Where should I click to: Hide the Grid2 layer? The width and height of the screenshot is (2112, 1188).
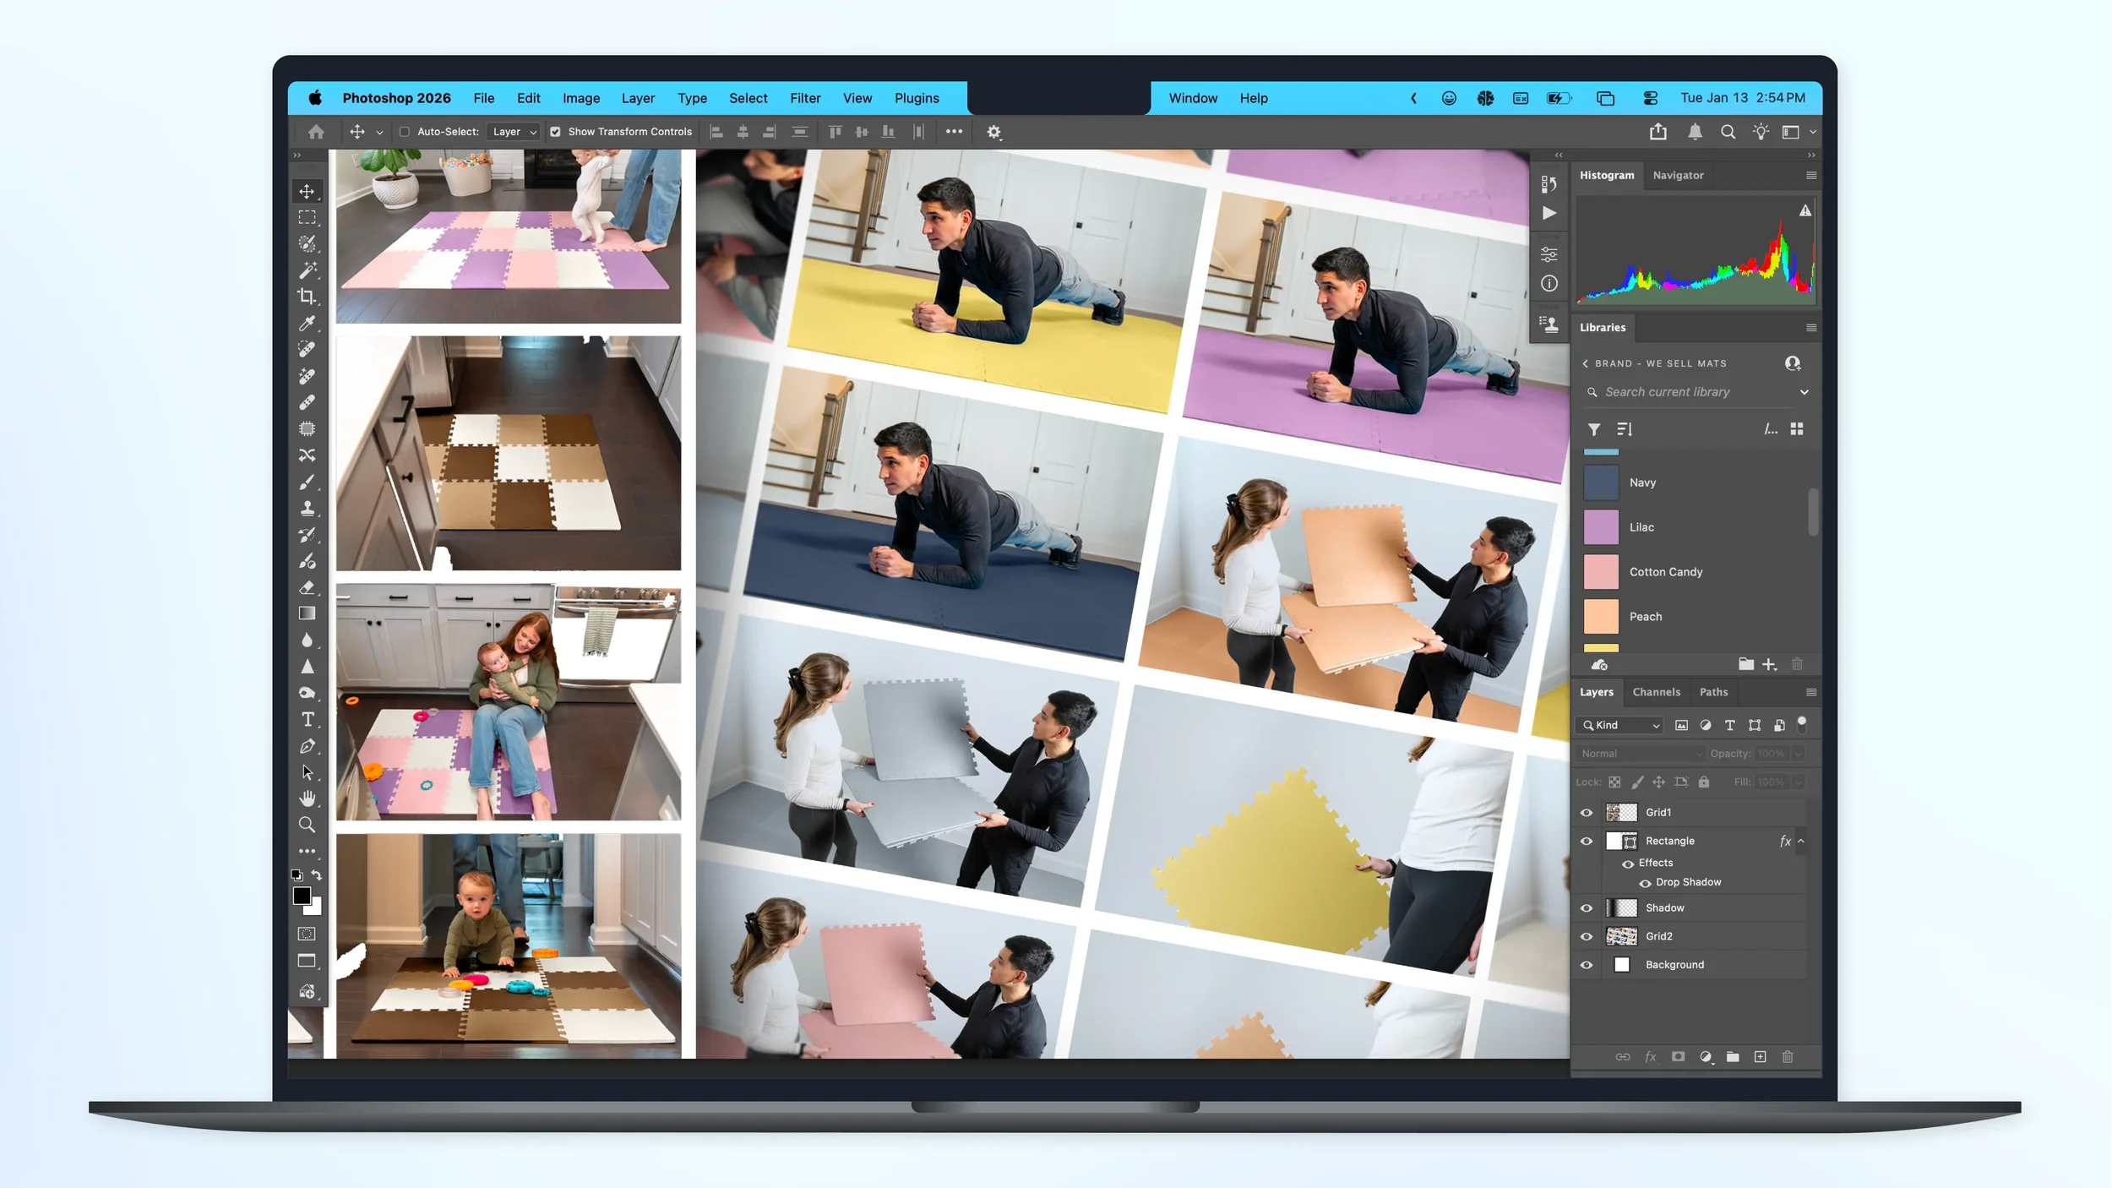pyautogui.click(x=1587, y=936)
